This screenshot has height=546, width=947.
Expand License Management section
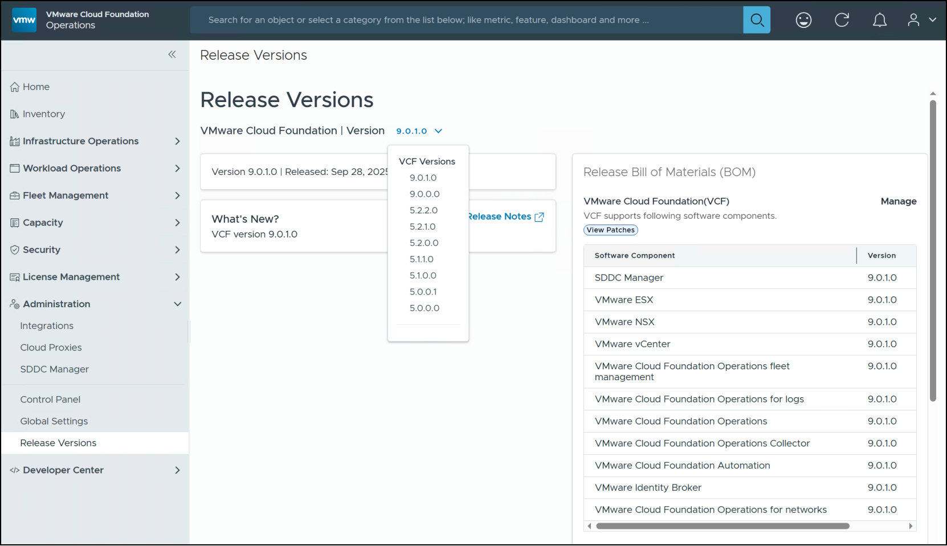coord(95,277)
